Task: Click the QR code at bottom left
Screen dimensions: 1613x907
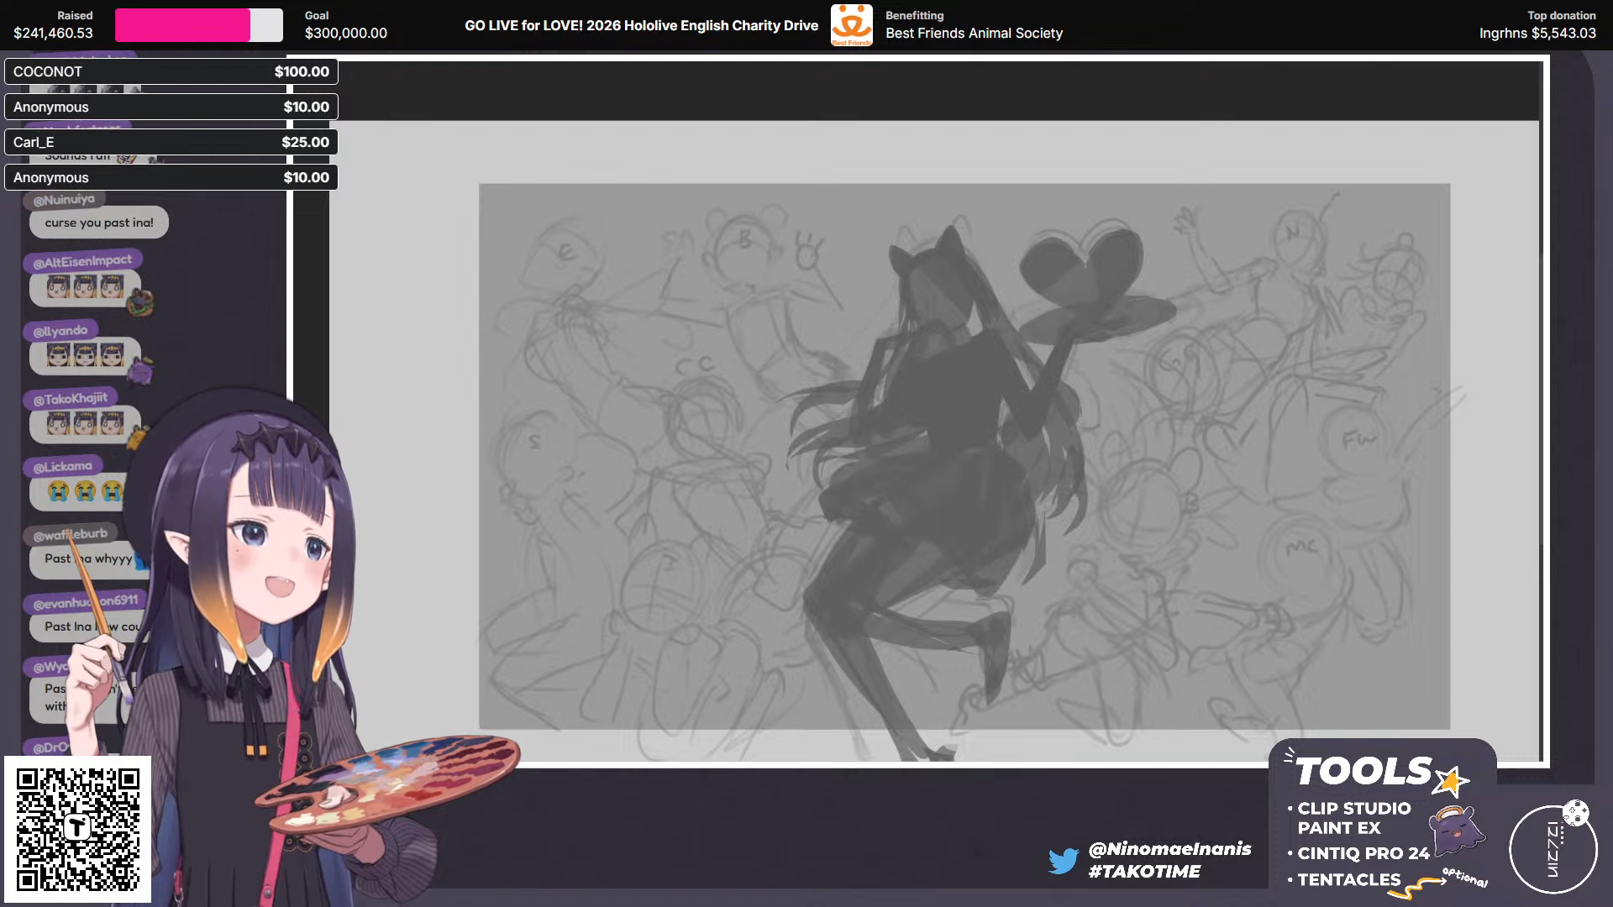Action: click(x=77, y=829)
